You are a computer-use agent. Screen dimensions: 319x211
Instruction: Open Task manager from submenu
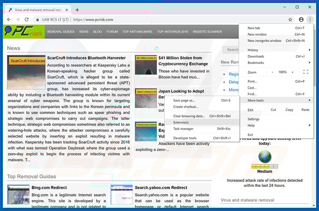pos(202,129)
